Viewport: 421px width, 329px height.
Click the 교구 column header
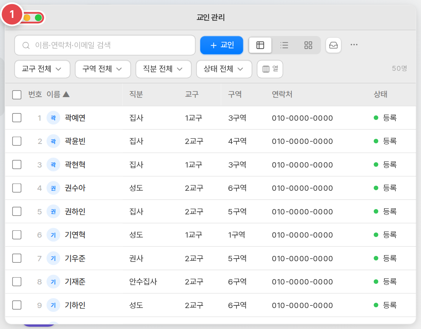pos(192,94)
